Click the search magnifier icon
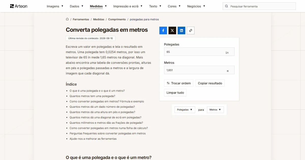305x160 pixels. [x=226, y=6]
